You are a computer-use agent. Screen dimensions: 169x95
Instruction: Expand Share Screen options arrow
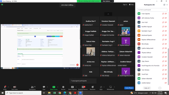tap(58, 87)
